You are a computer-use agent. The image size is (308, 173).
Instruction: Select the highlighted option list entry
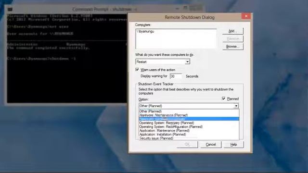pos(189,119)
